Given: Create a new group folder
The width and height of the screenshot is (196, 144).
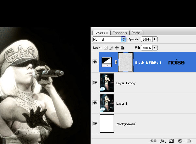Looking at the screenshot, I should 189,141.
